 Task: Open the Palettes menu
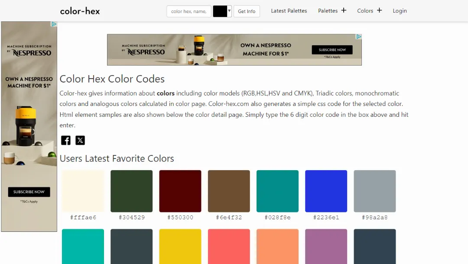[328, 10]
